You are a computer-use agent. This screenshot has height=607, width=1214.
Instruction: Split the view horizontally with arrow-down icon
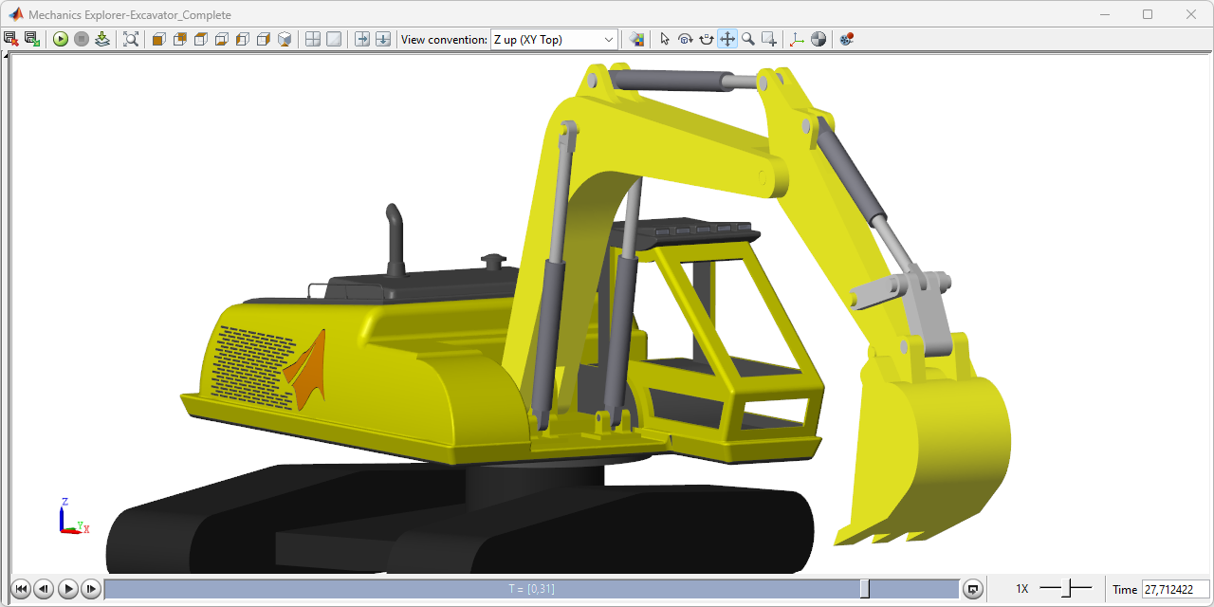pos(383,39)
